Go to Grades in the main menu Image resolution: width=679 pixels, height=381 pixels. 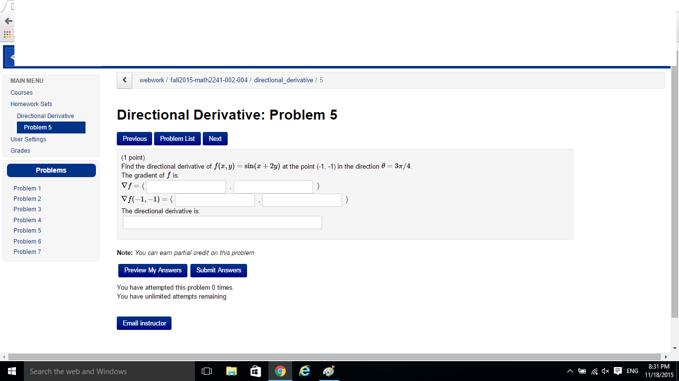tap(20, 151)
